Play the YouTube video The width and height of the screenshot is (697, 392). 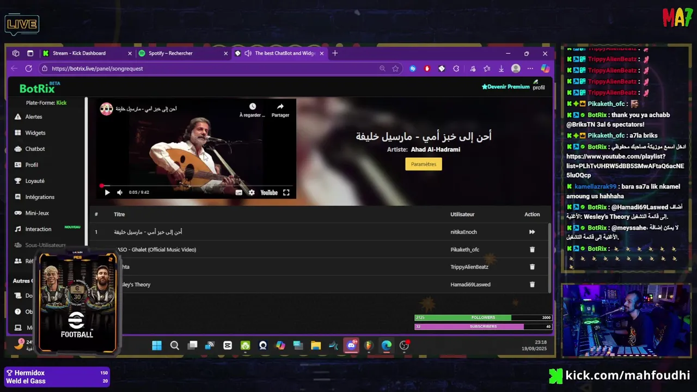(107, 192)
